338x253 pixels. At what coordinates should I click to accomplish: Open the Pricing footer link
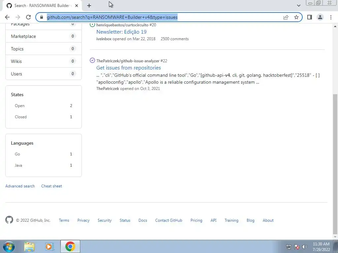pyautogui.click(x=196, y=220)
